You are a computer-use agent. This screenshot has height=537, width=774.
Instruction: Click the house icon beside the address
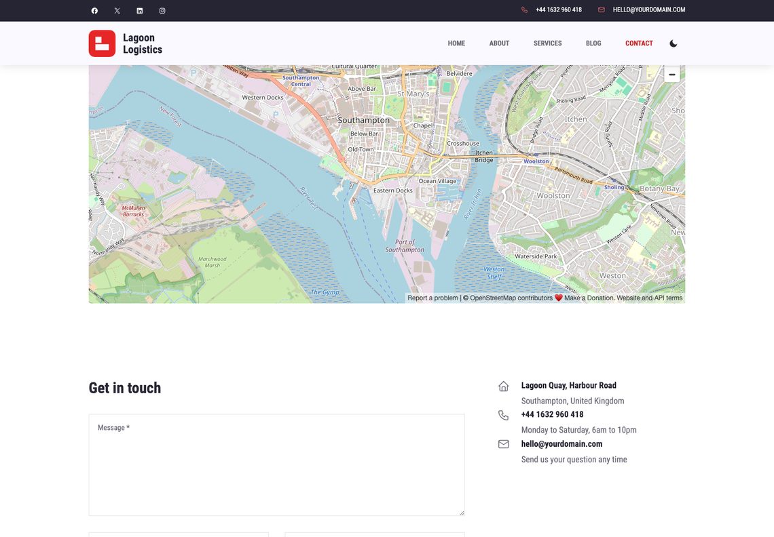point(504,386)
